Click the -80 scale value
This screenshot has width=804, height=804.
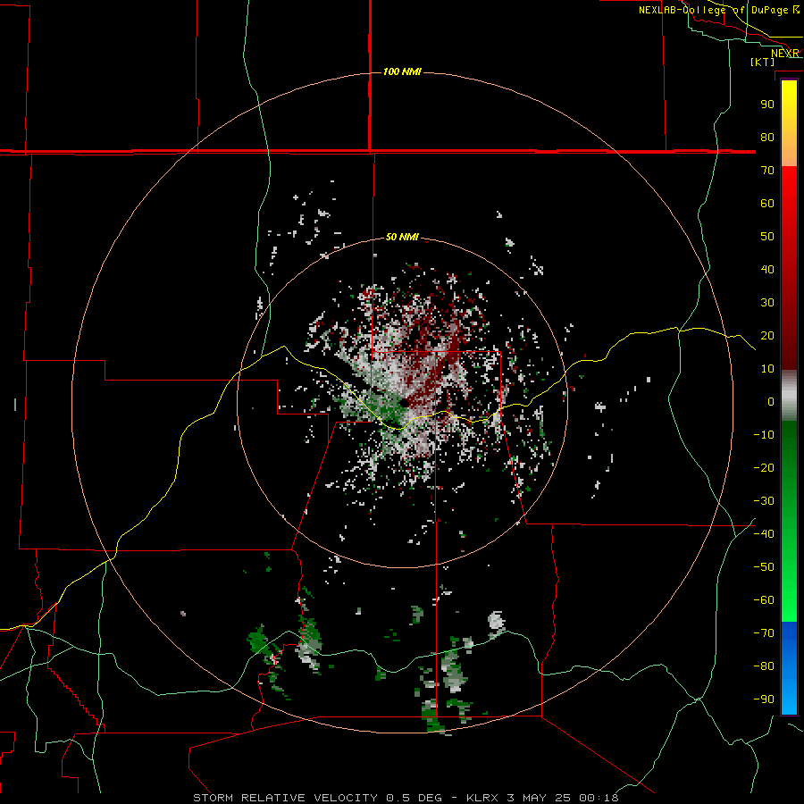pos(764,666)
